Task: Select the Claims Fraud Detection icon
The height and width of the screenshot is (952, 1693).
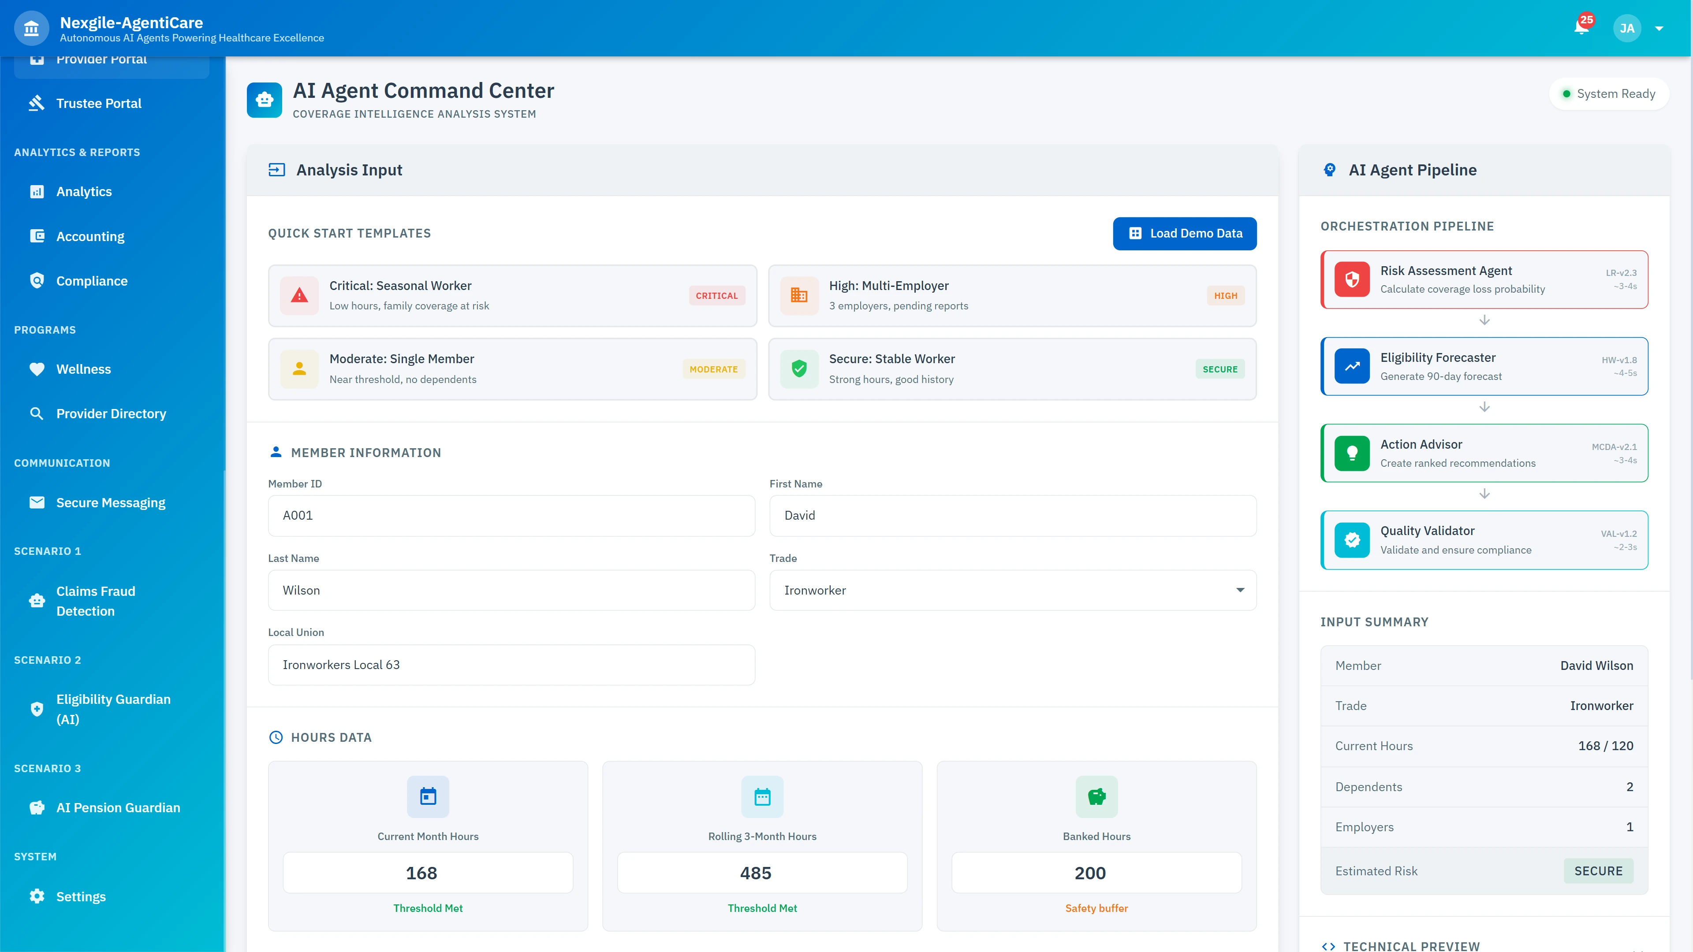Action: [x=36, y=600]
